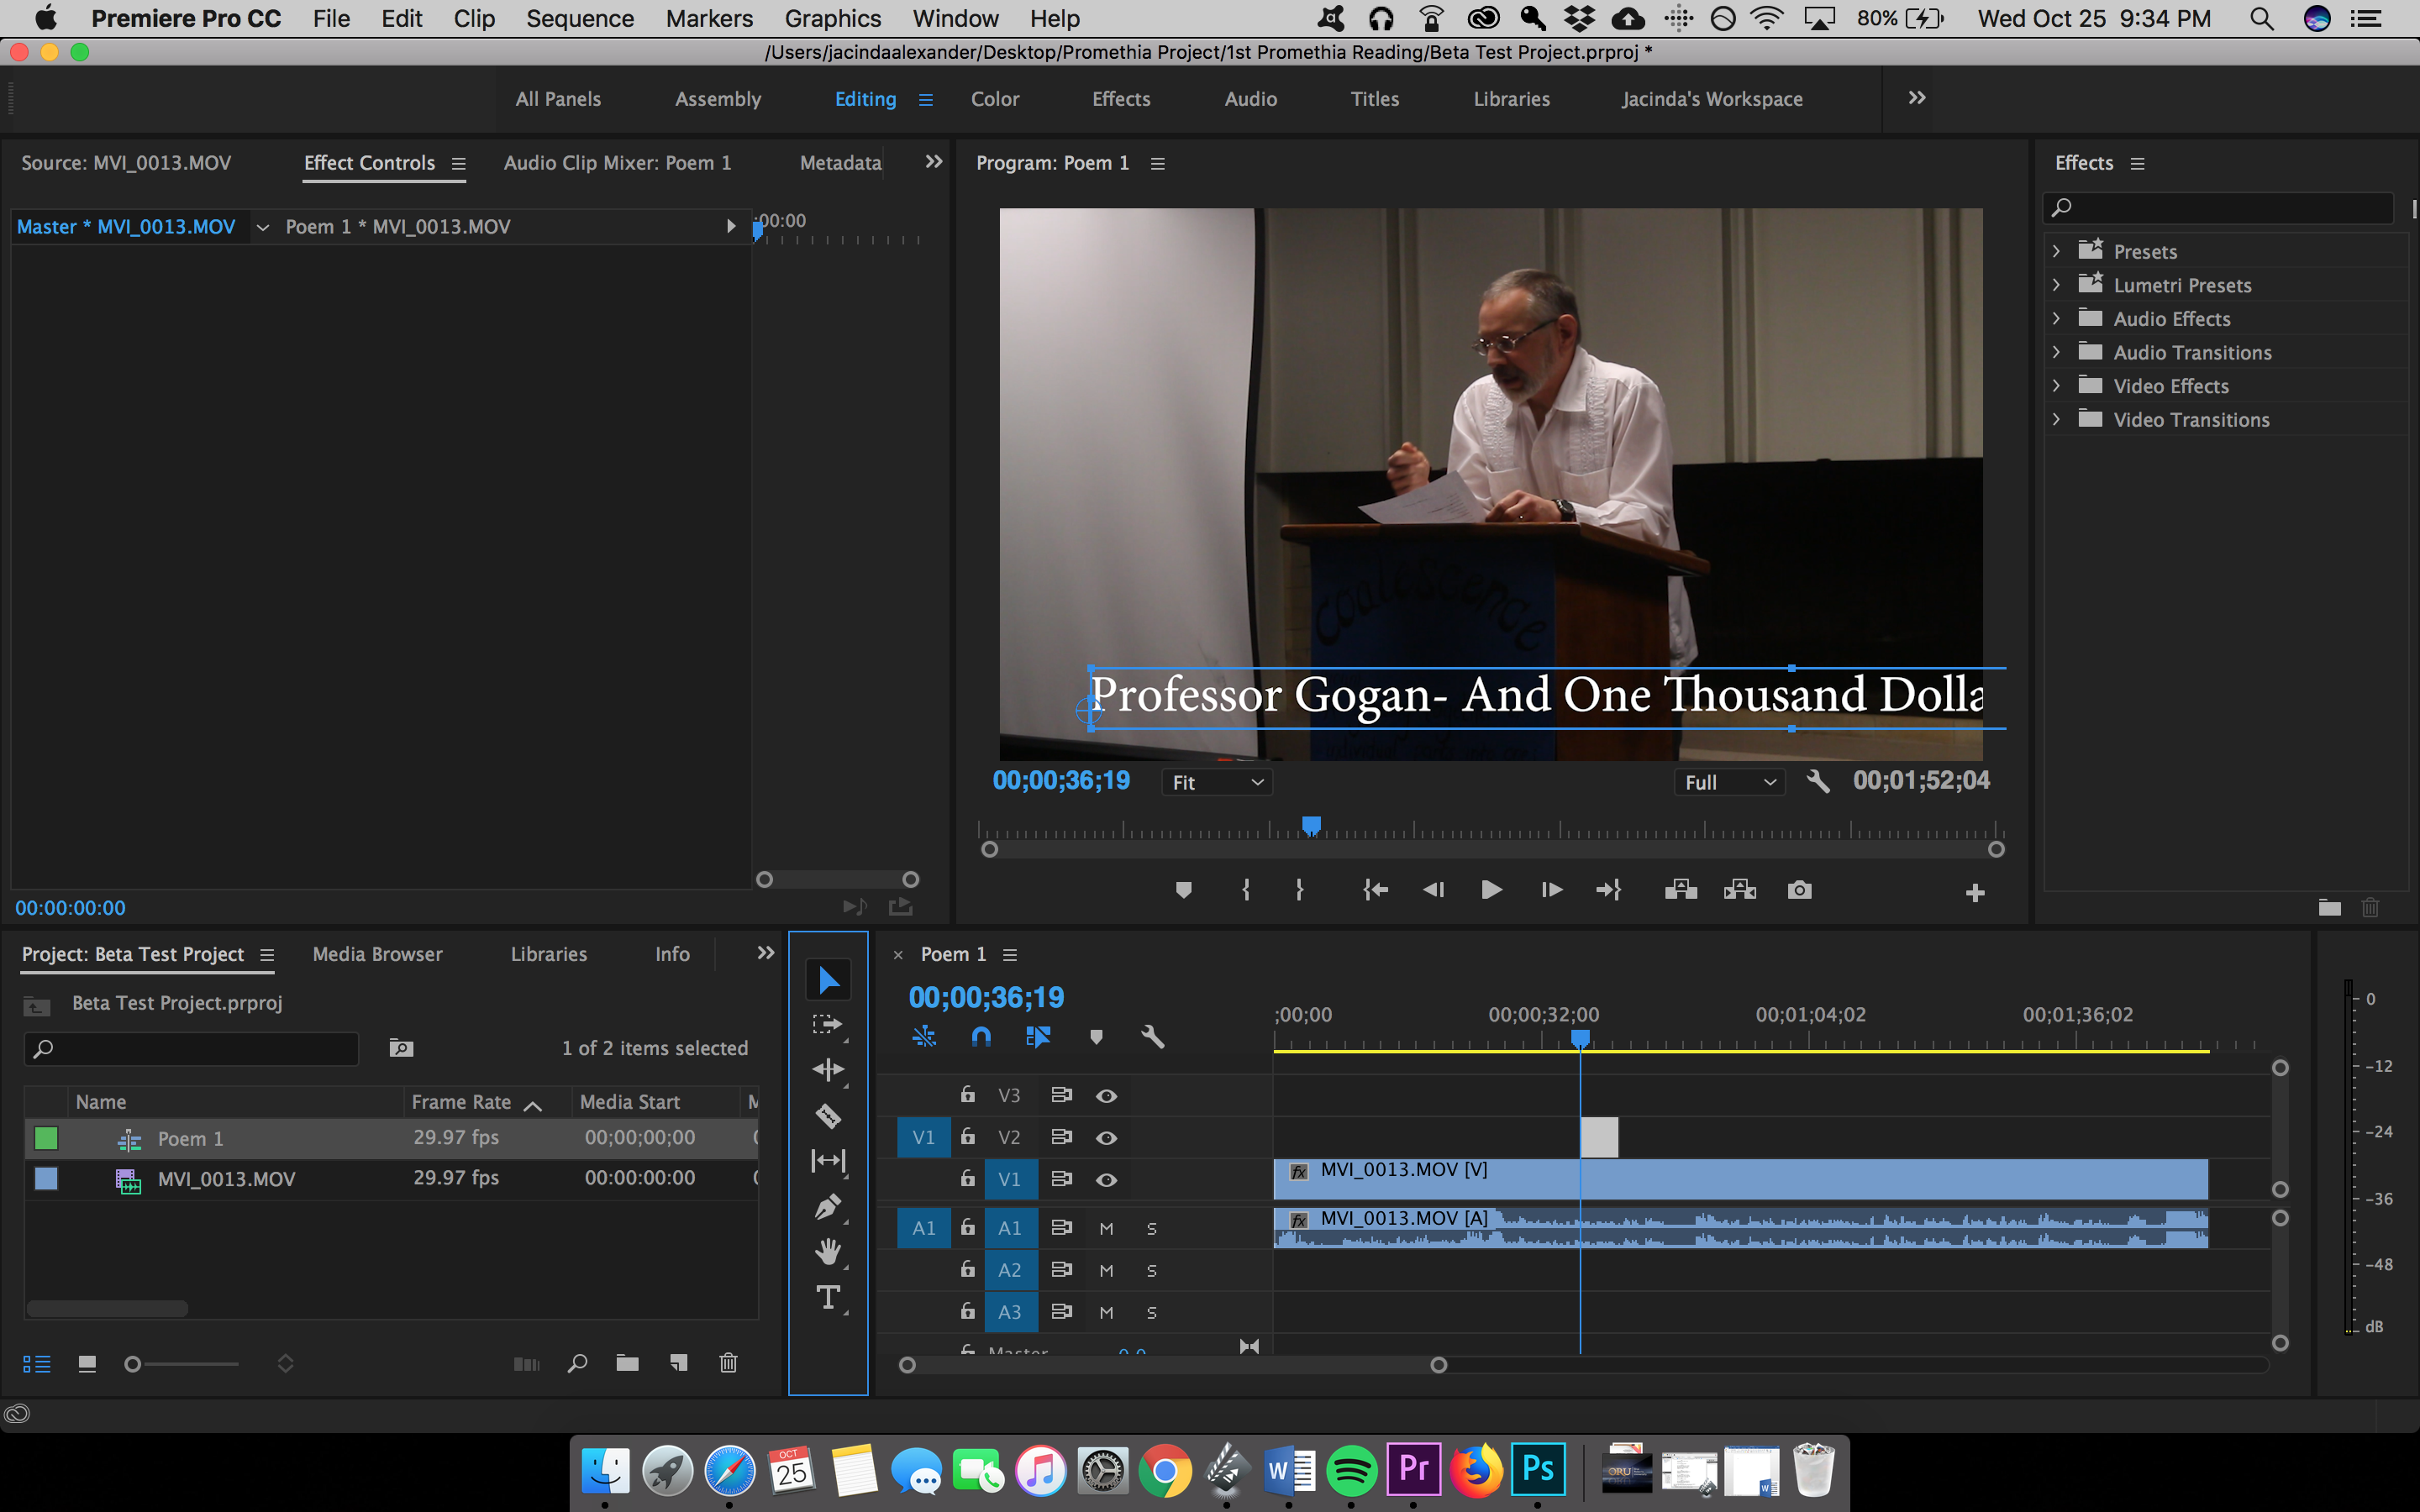Open the Media Browser panel

coord(377,954)
